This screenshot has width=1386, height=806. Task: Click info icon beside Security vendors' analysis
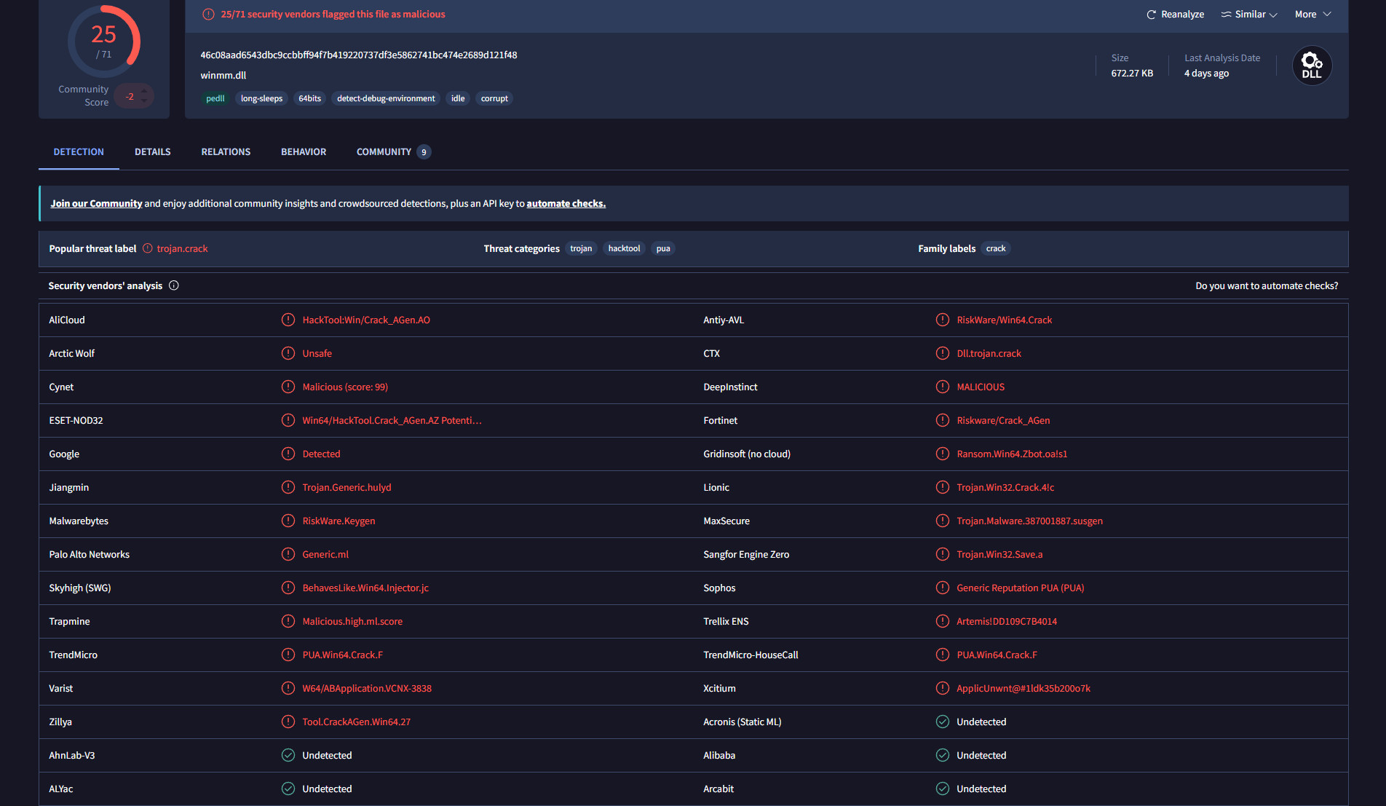[174, 285]
